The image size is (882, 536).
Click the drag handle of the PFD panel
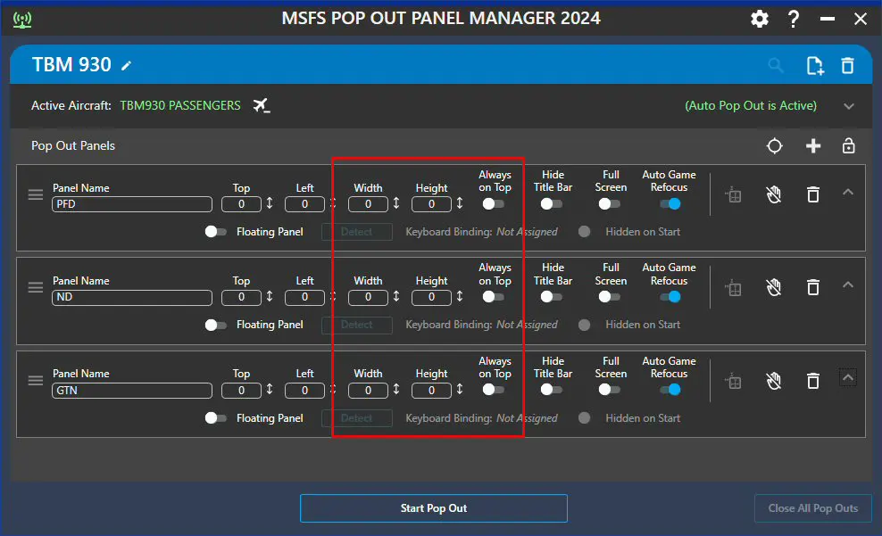[36, 194]
